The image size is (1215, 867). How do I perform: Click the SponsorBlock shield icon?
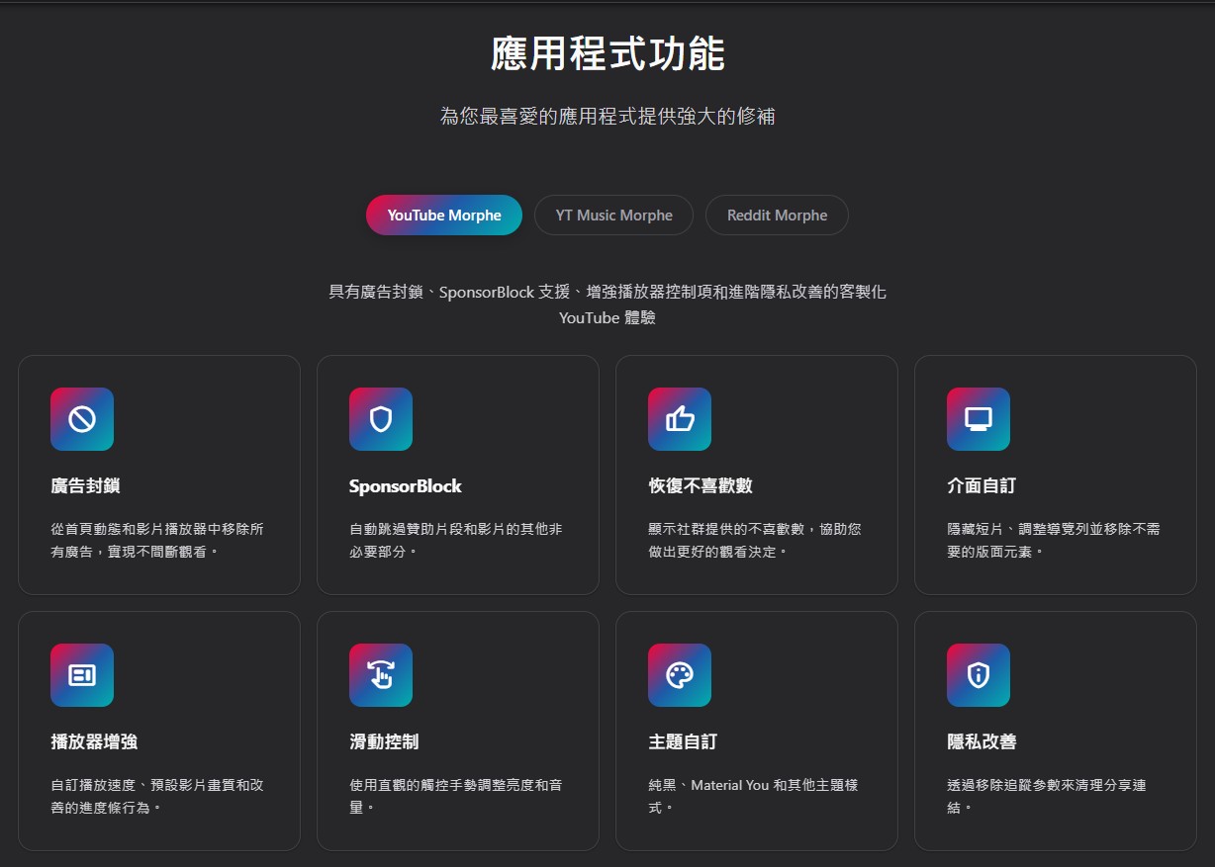click(381, 419)
